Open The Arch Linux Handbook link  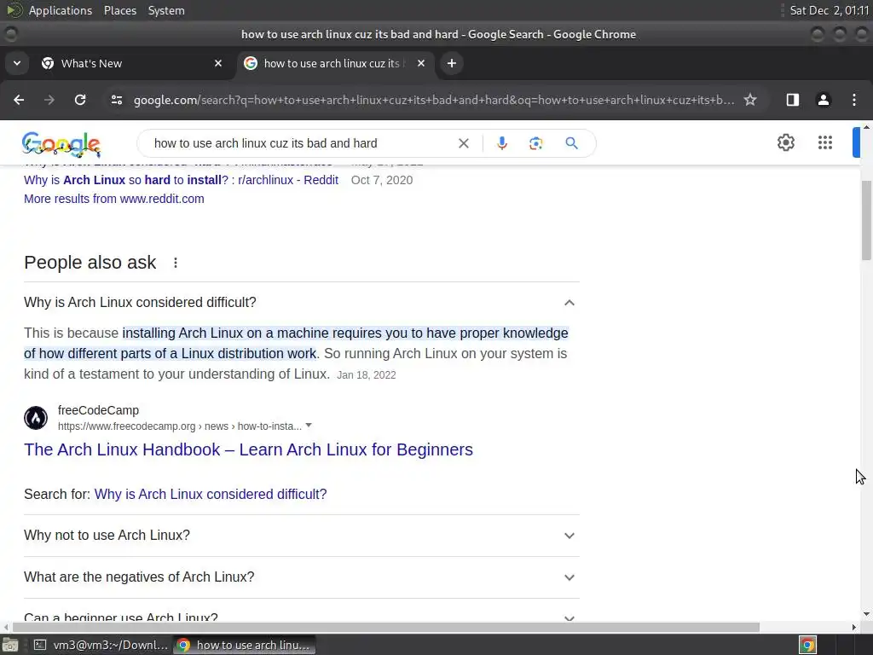(248, 449)
